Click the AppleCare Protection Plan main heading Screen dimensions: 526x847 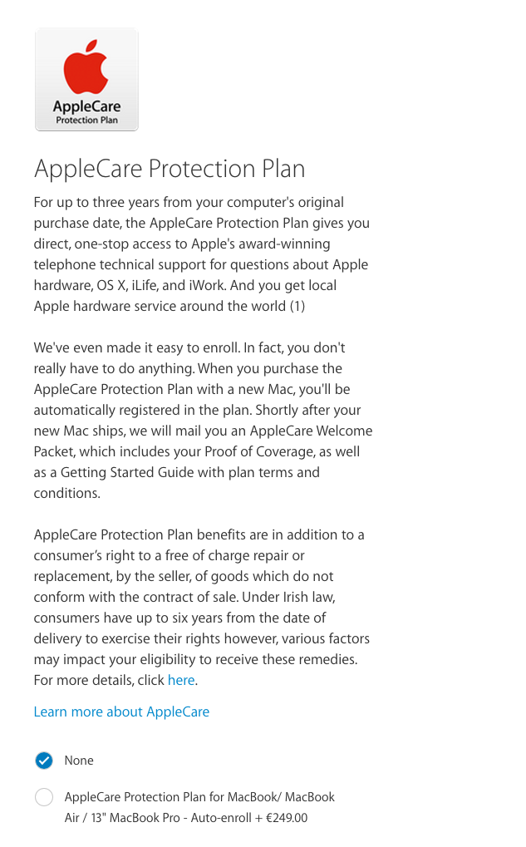(x=170, y=169)
